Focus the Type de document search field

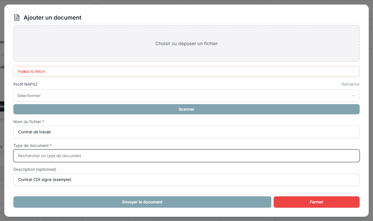tap(186, 156)
